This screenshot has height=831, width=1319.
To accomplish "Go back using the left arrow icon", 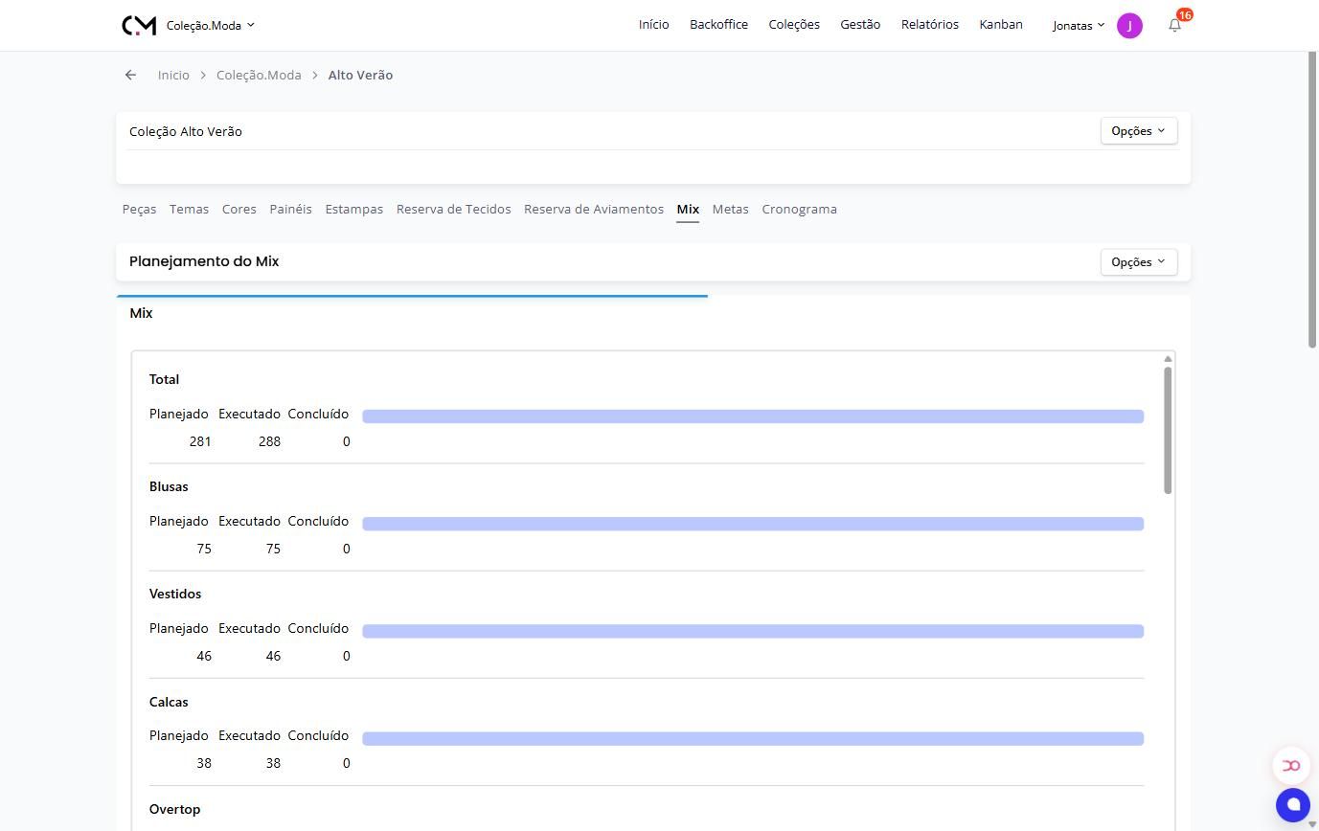I will 130,75.
